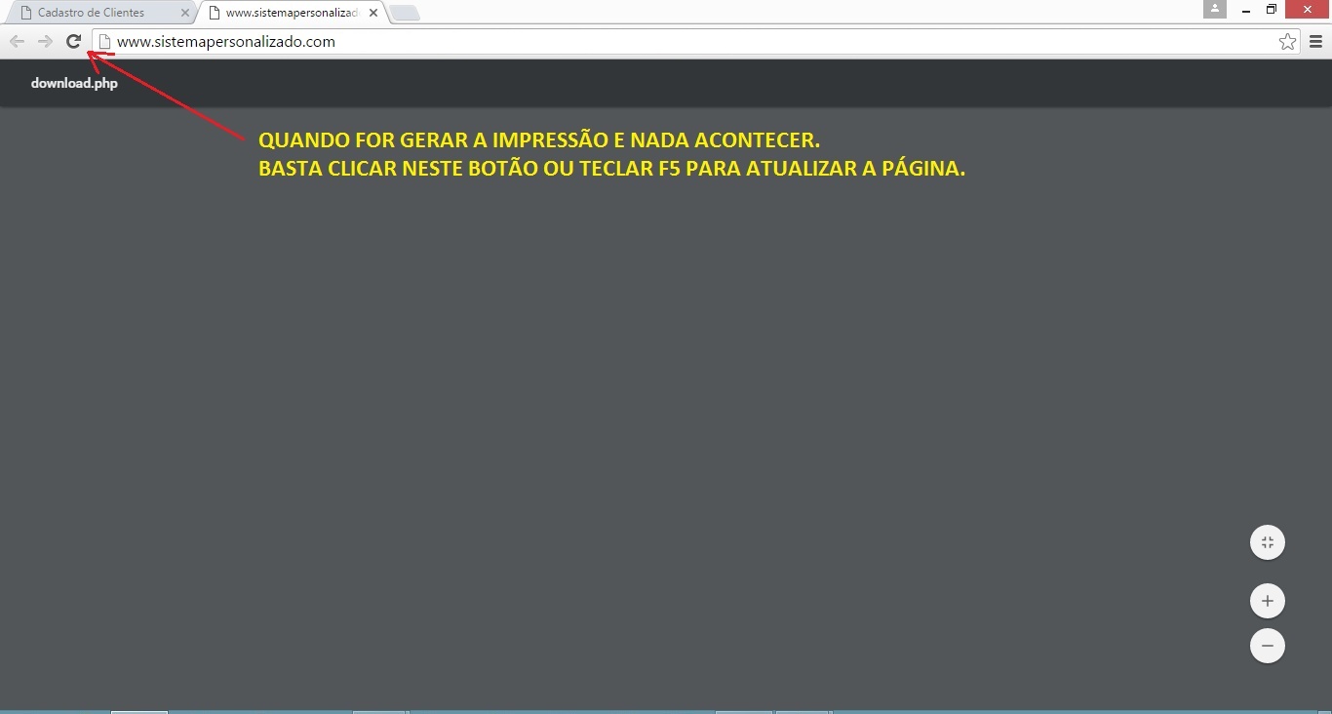The width and height of the screenshot is (1332, 714).
Task: Minimize the browser window
Action: (1245, 10)
